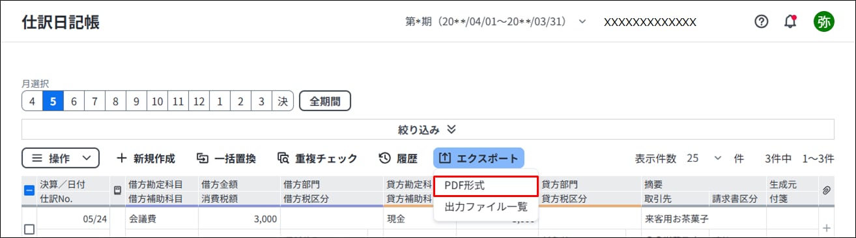Click the 3,000 debit amount cell

click(238, 219)
